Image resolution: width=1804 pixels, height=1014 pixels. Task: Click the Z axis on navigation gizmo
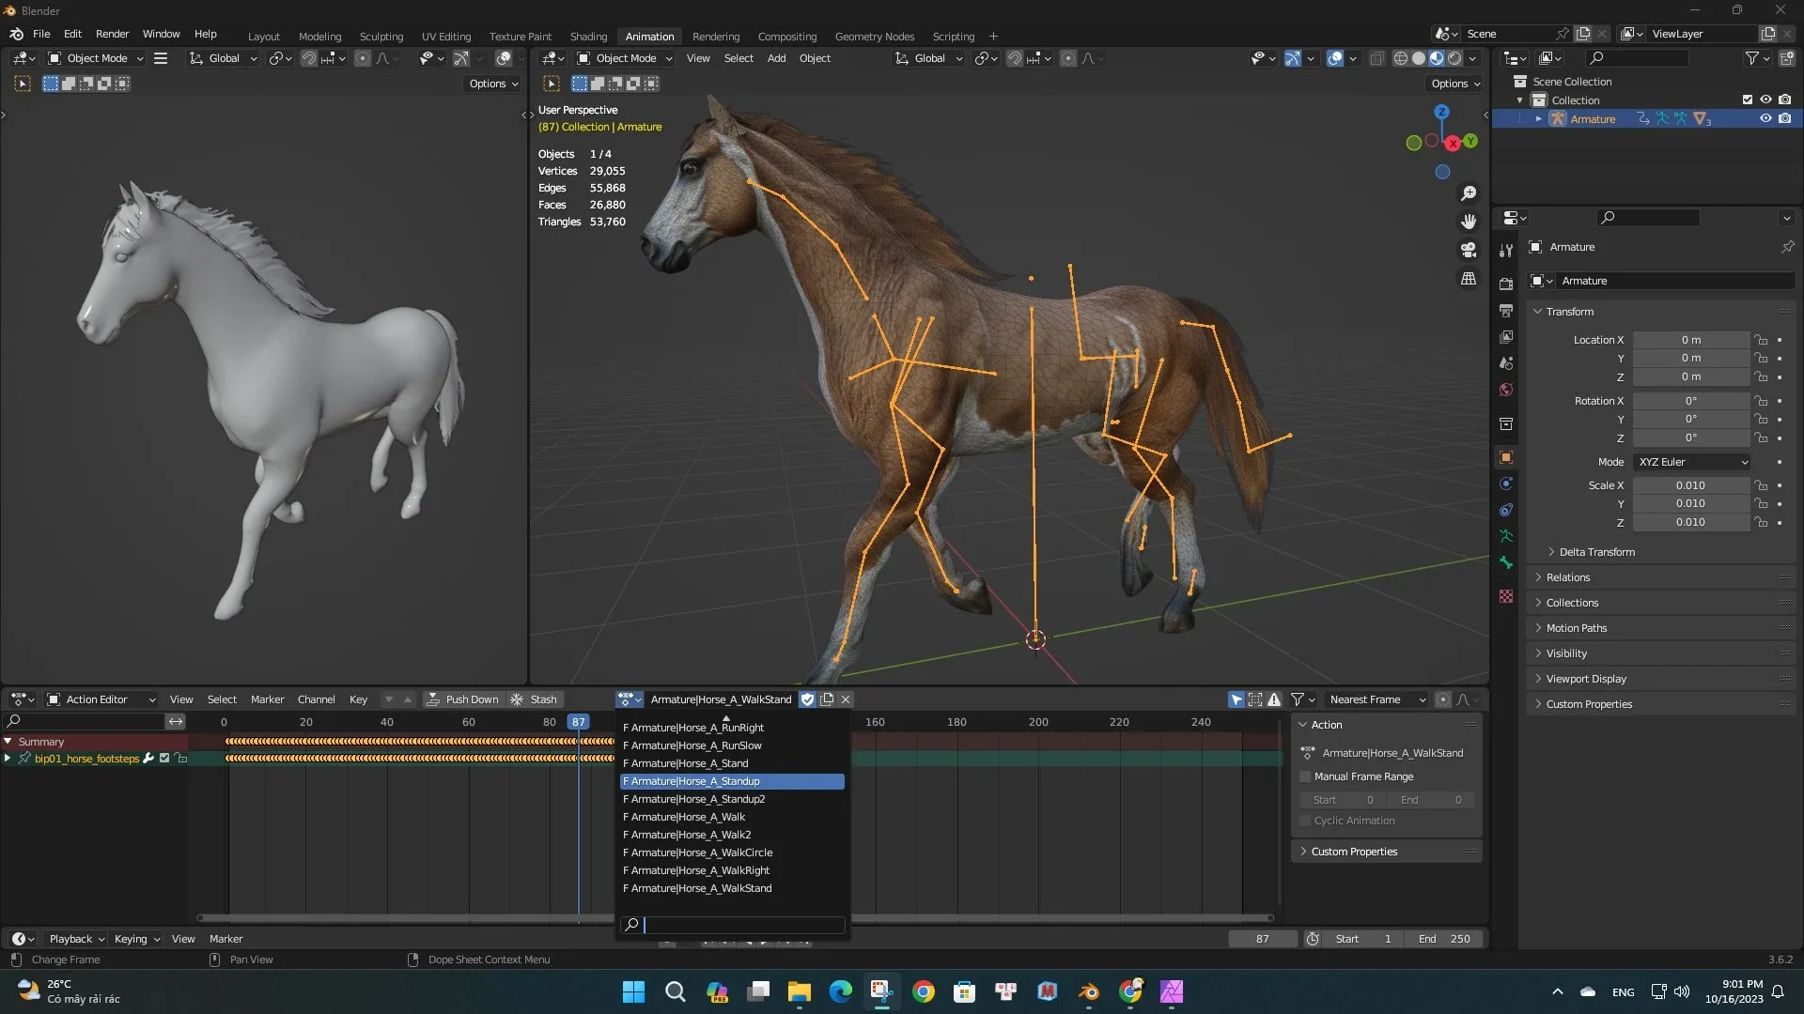click(1441, 112)
